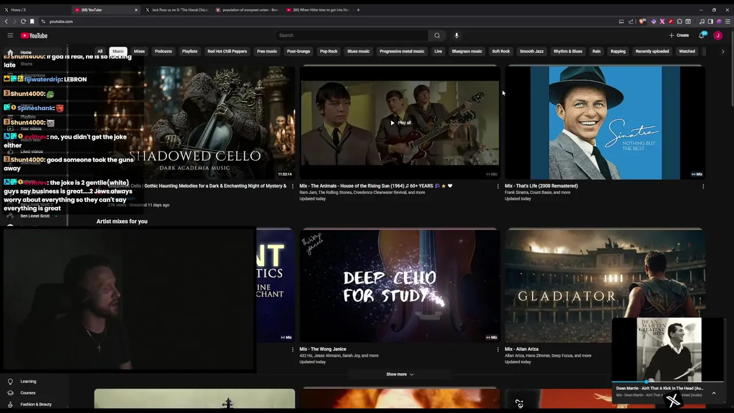Open options for The Animals mix

tap(498, 186)
